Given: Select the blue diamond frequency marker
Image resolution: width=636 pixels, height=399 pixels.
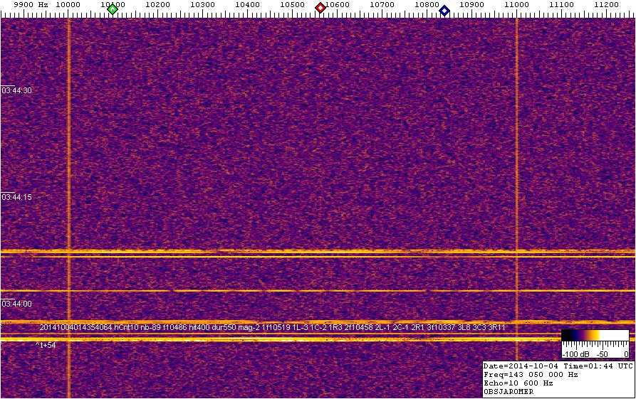Looking at the screenshot, I should (444, 10).
